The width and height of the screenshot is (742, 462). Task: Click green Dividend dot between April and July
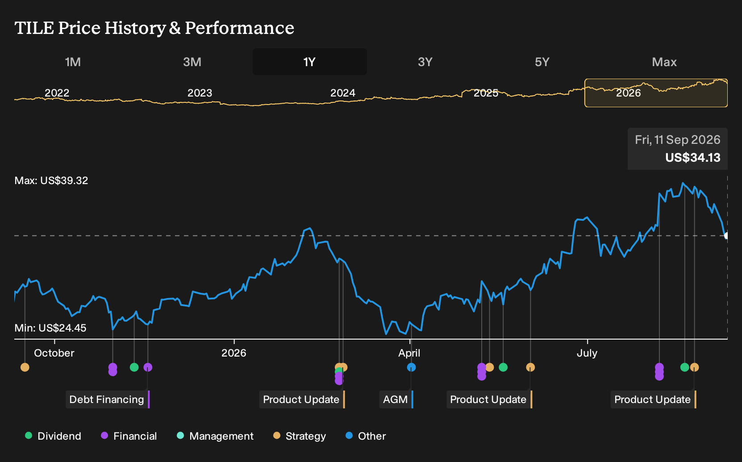(503, 367)
